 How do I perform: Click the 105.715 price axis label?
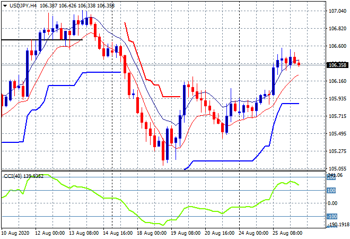pyautogui.click(x=337, y=116)
